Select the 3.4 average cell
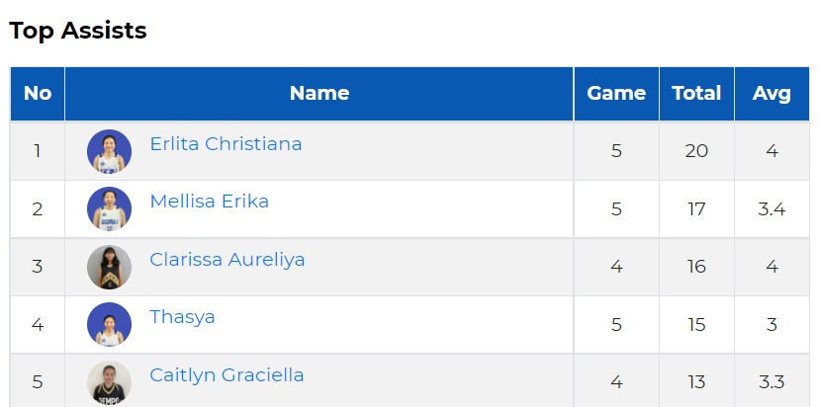The height and width of the screenshot is (407, 819). point(772,208)
